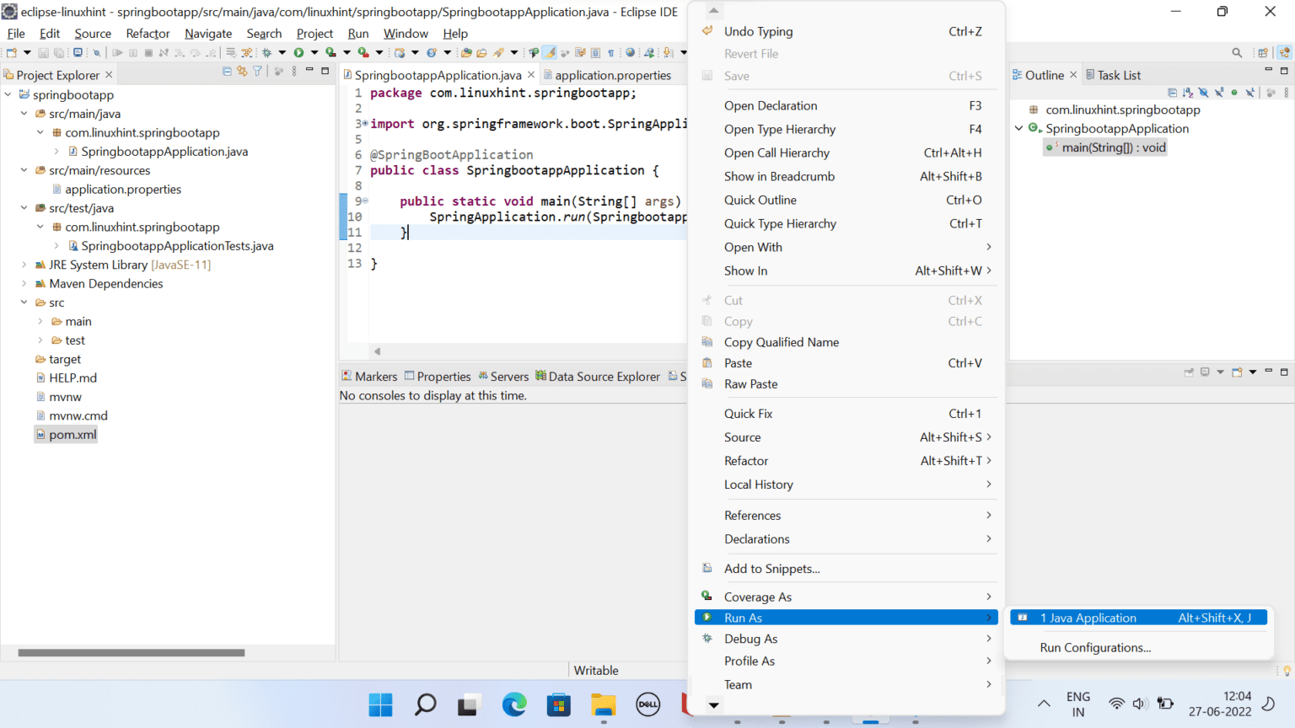The height and width of the screenshot is (728, 1295).
Task: Switch to the application.properties editor tab
Action: [x=607, y=75]
